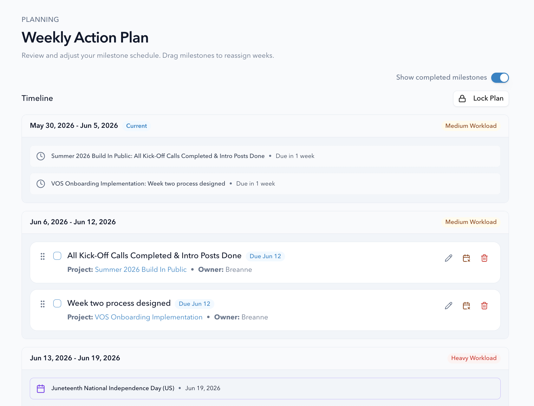Select the Summer 2026 Build In Public reminder row
Screen dimensions: 534x406
tap(265, 156)
